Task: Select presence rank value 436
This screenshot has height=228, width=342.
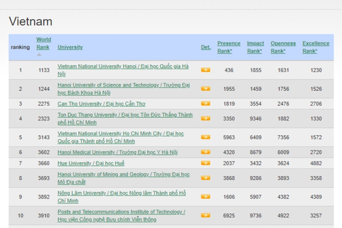Action: pos(229,70)
